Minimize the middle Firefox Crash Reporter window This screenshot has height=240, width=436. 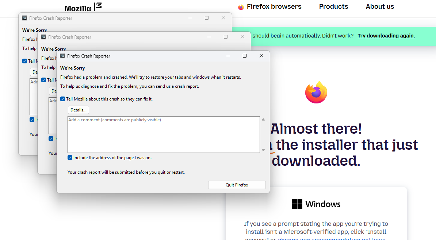click(209, 37)
